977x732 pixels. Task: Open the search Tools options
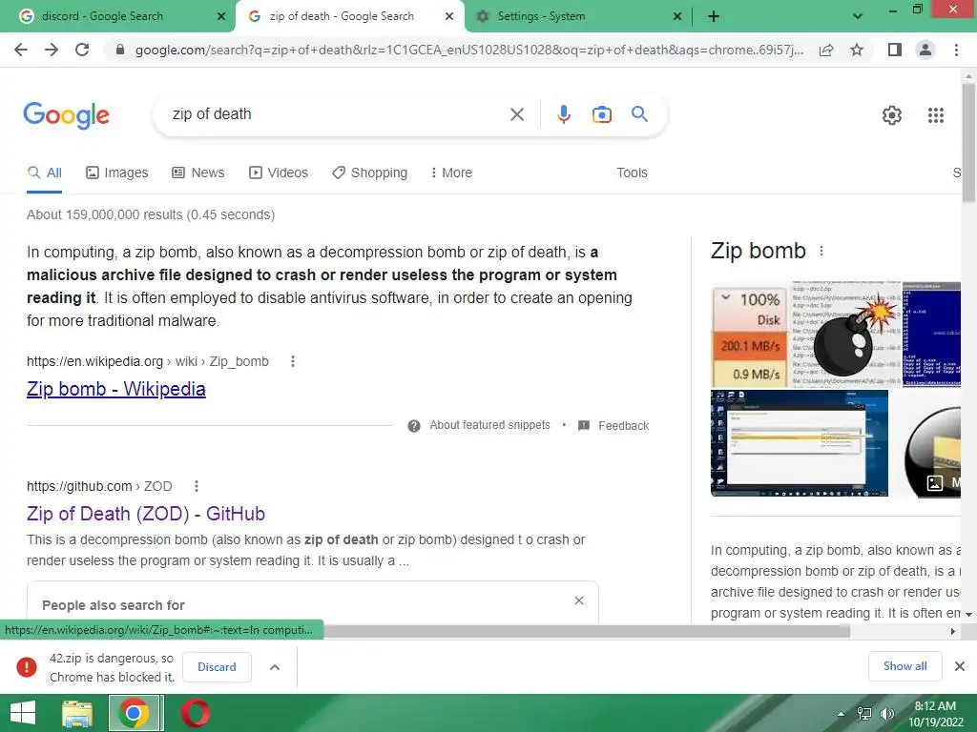(x=632, y=173)
